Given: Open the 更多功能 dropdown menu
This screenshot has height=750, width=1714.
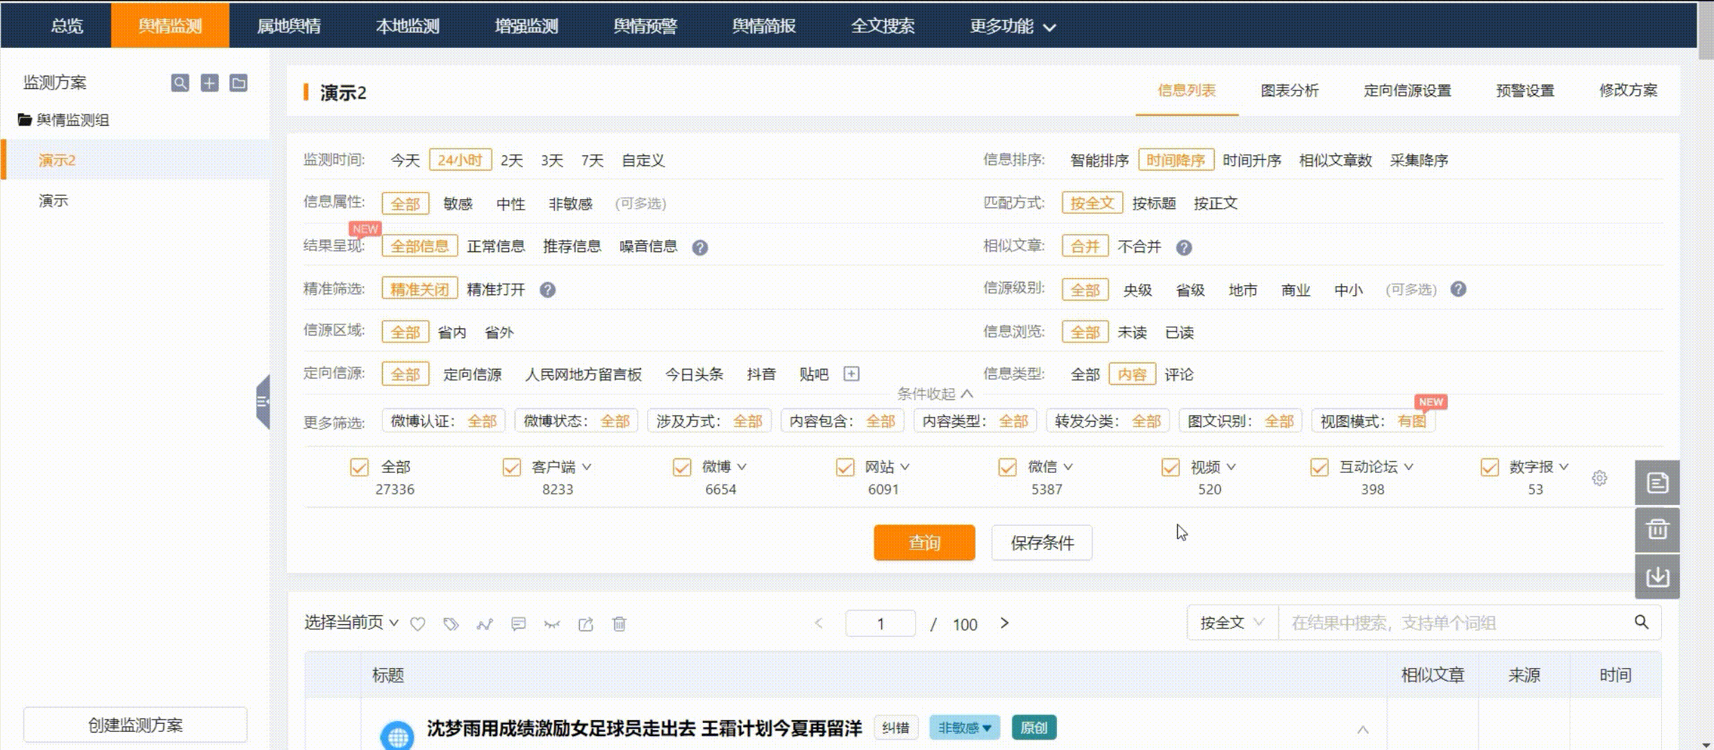Looking at the screenshot, I should [1011, 26].
